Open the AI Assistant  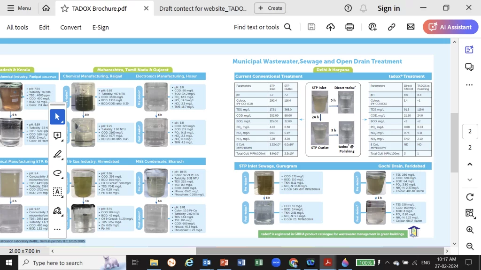450,27
